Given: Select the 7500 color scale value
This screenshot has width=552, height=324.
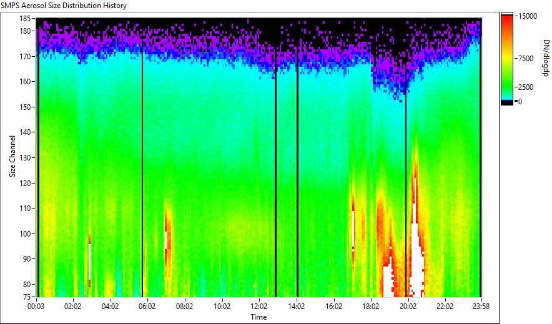Looking at the screenshot, I should pyautogui.click(x=526, y=59).
